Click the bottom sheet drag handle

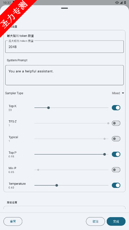pos(65,8)
